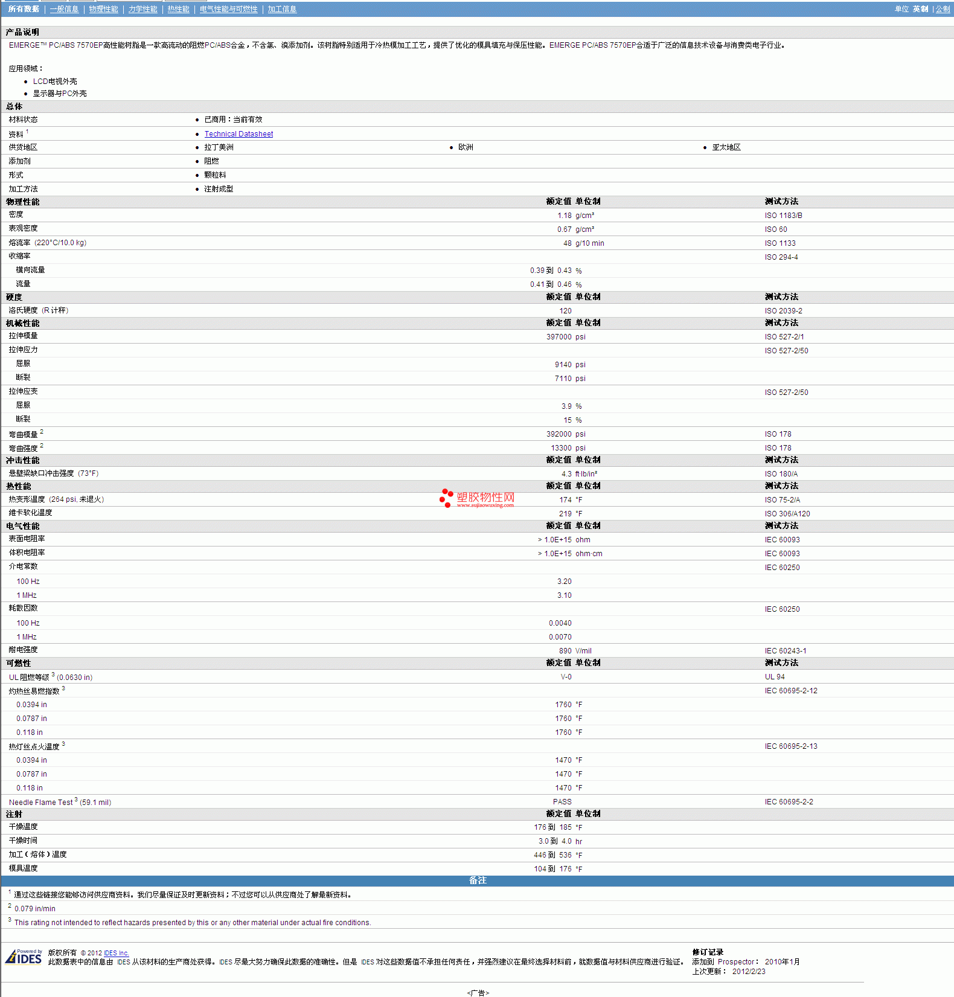
Task: Click the 显示器与PC外壳 bullet item
Action: 60,94
